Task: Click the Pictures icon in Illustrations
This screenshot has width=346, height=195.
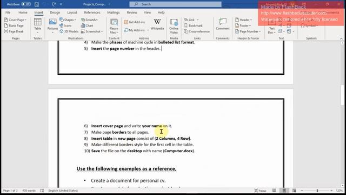Action: click(52, 25)
